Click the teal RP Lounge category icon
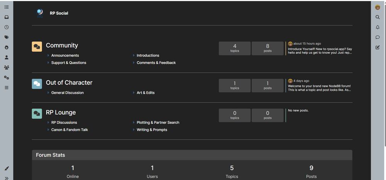The width and height of the screenshot is (386, 180). (37, 114)
